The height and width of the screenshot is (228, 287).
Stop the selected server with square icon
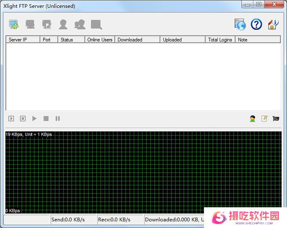pos(46,119)
